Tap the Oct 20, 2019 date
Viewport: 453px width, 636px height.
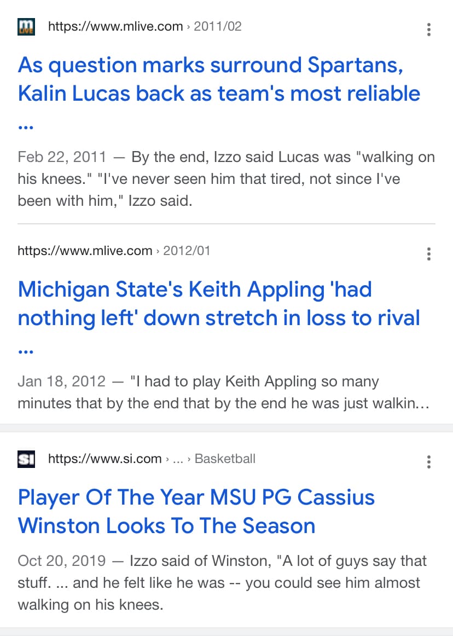tap(61, 561)
